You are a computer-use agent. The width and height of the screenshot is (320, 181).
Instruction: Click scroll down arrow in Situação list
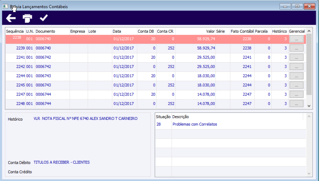tap(309, 174)
